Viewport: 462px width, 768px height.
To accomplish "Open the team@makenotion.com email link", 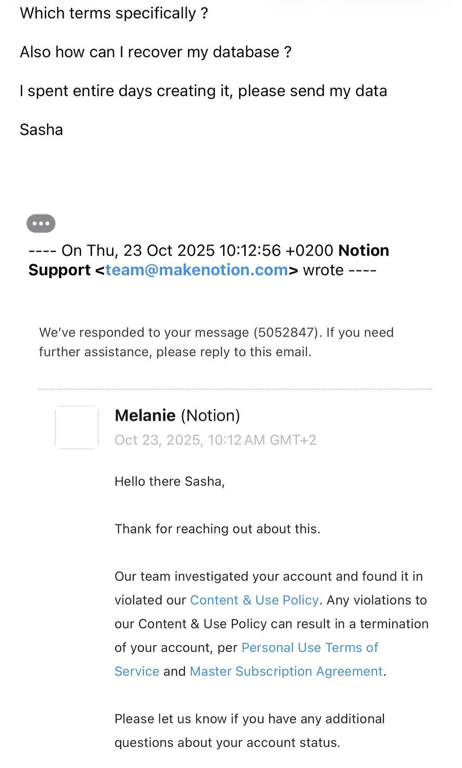I will (197, 270).
